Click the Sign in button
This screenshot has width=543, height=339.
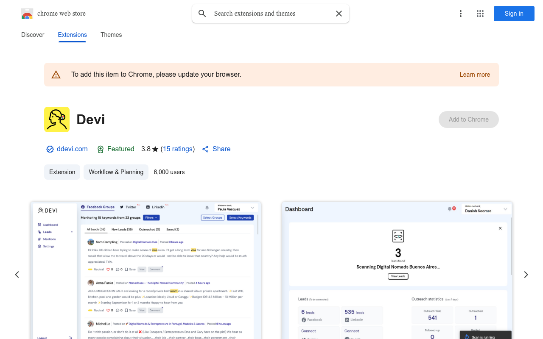514,14
